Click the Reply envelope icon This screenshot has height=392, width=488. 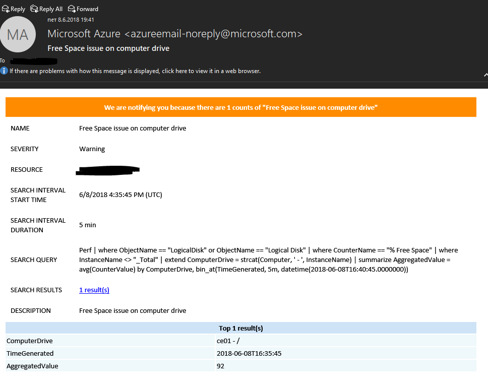pos(6,9)
